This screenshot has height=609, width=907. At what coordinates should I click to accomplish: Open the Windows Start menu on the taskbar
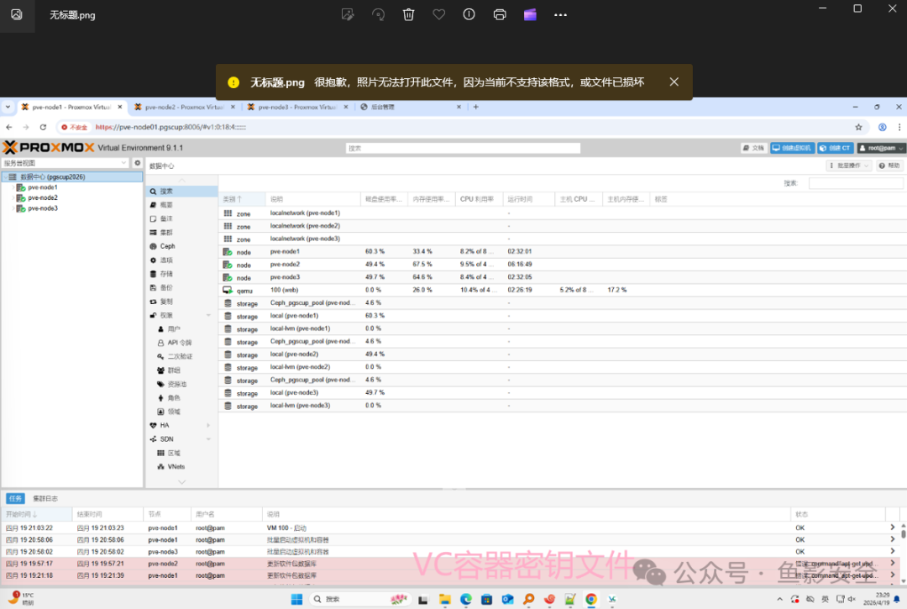coord(296,599)
